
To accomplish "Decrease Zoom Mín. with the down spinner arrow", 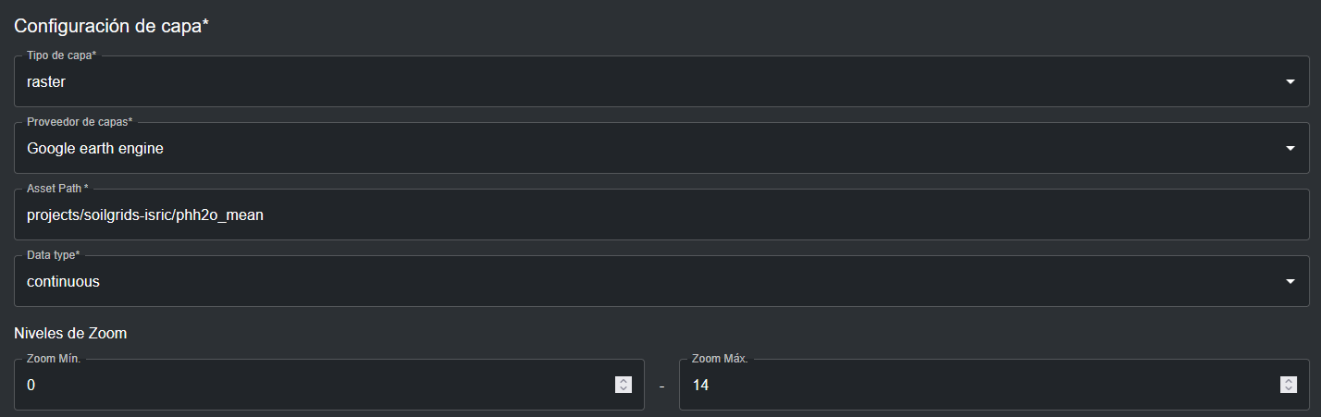I will 623,389.
